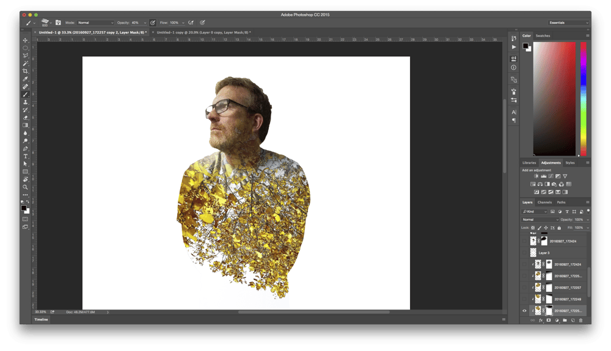Swap foreground and background colors in toolbar
The height and width of the screenshot is (351, 611).
(27, 201)
